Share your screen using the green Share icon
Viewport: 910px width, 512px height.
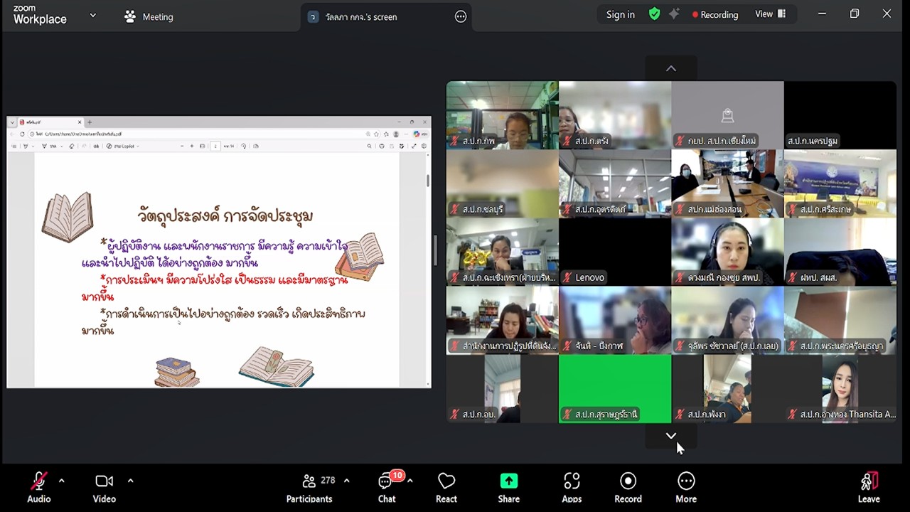(508, 481)
